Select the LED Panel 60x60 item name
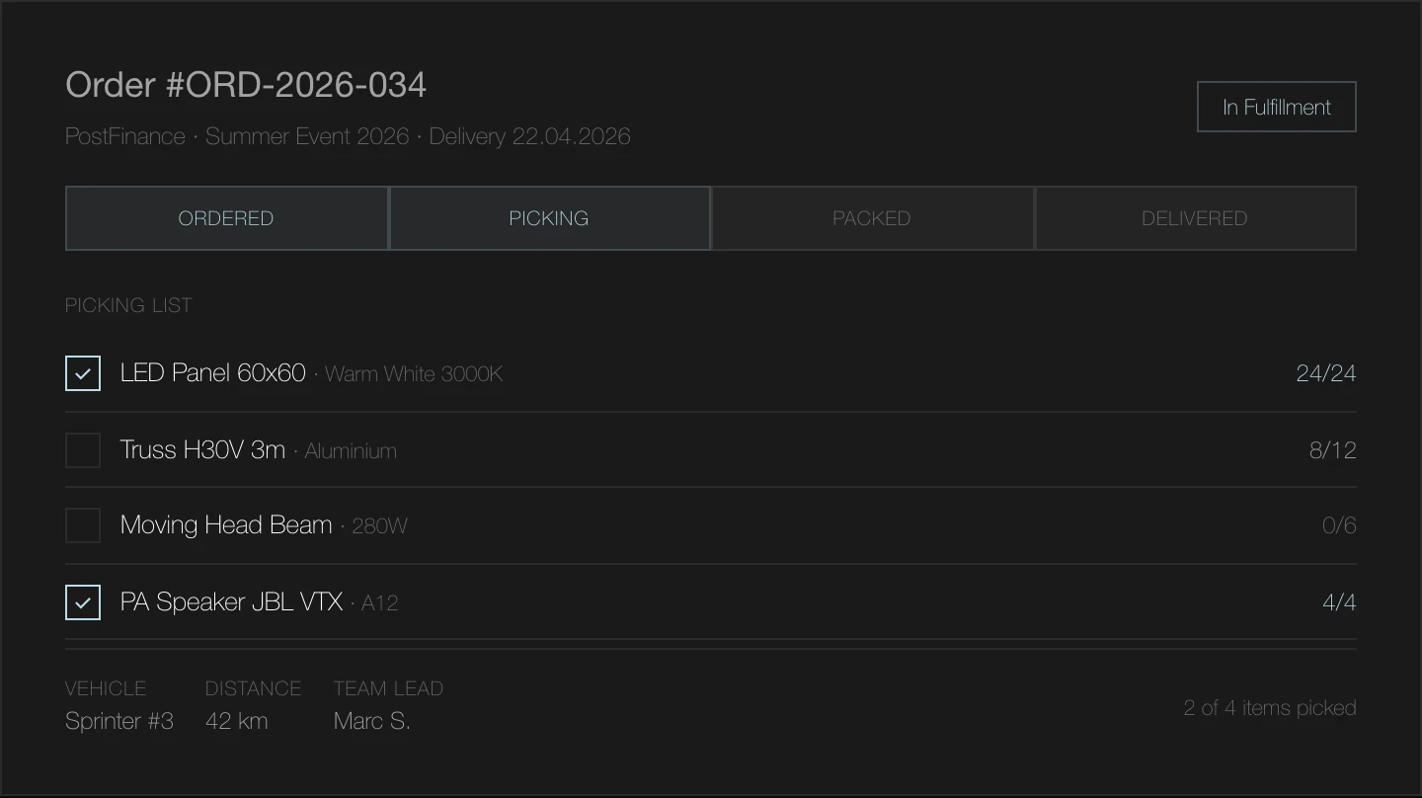This screenshot has height=798, width=1422. tap(213, 373)
